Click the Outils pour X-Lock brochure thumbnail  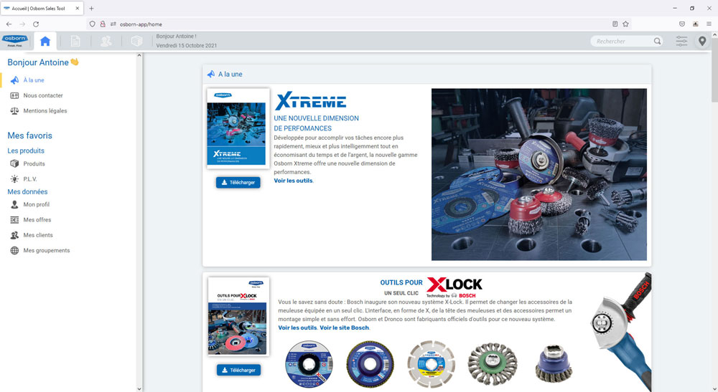(238, 316)
